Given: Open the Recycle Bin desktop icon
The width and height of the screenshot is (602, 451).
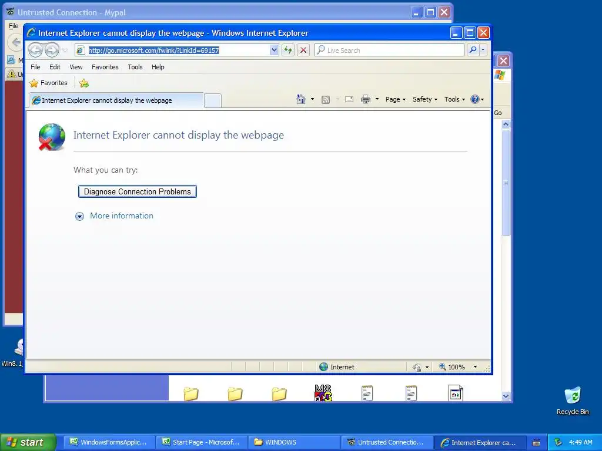Looking at the screenshot, I should coord(573,400).
